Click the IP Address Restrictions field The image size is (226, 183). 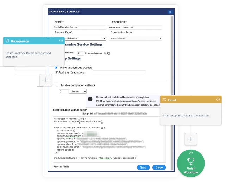pyautogui.click(x=119, y=72)
